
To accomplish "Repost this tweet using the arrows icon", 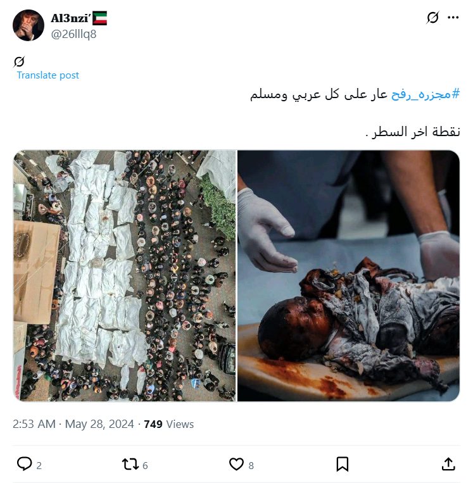I will tap(130, 464).
